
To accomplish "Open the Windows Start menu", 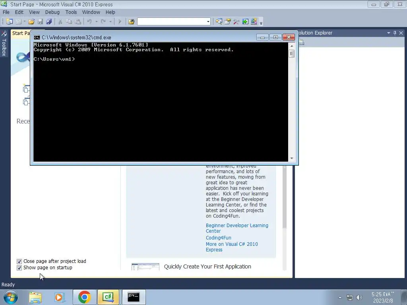I will coord(11,297).
